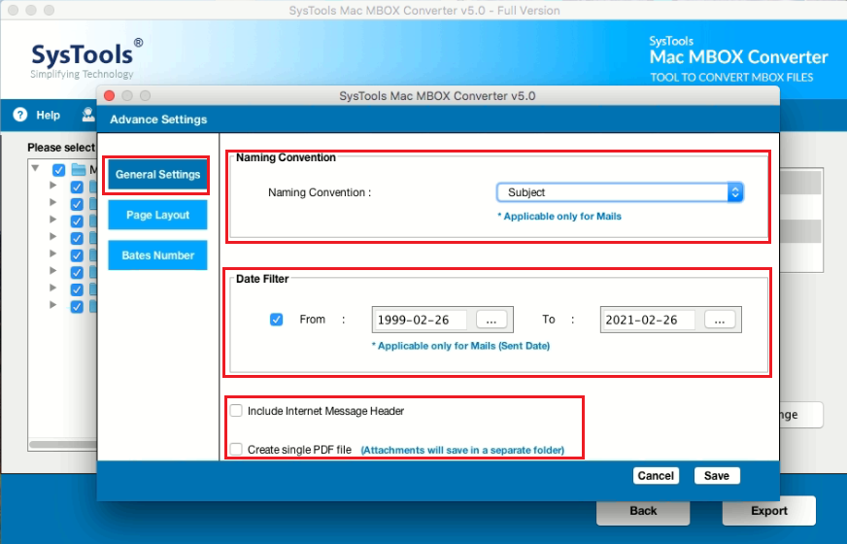Image resolution: width=847 pixels, height=544 pixels.
Task: Click the folder tree horizontal scrollbar
Action: [63, 444]
